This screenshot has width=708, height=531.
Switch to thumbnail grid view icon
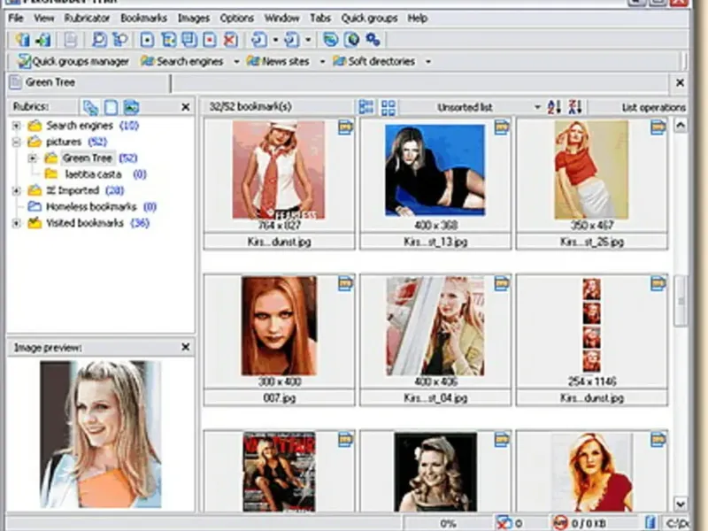coord(389,107)
